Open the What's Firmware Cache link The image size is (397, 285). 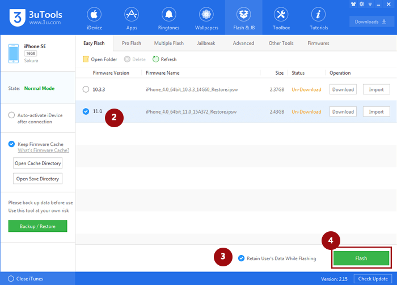(x=43, y=150)
